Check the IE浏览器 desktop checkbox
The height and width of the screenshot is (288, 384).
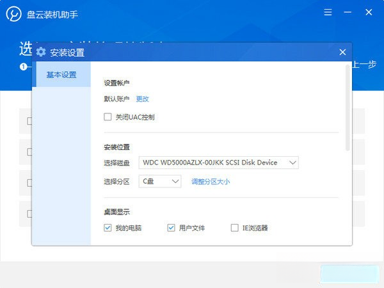[234, 228]
